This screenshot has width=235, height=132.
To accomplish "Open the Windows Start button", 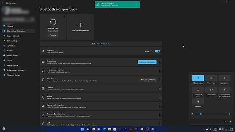I will tap(82, 129).
